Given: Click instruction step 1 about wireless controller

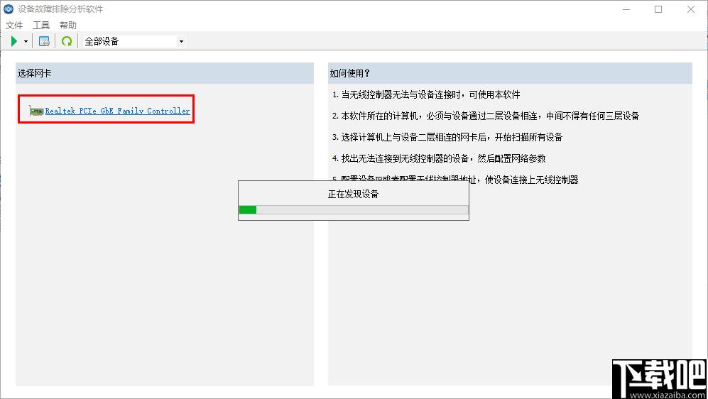Looking at the screenshot, I should tap(426, 94).
